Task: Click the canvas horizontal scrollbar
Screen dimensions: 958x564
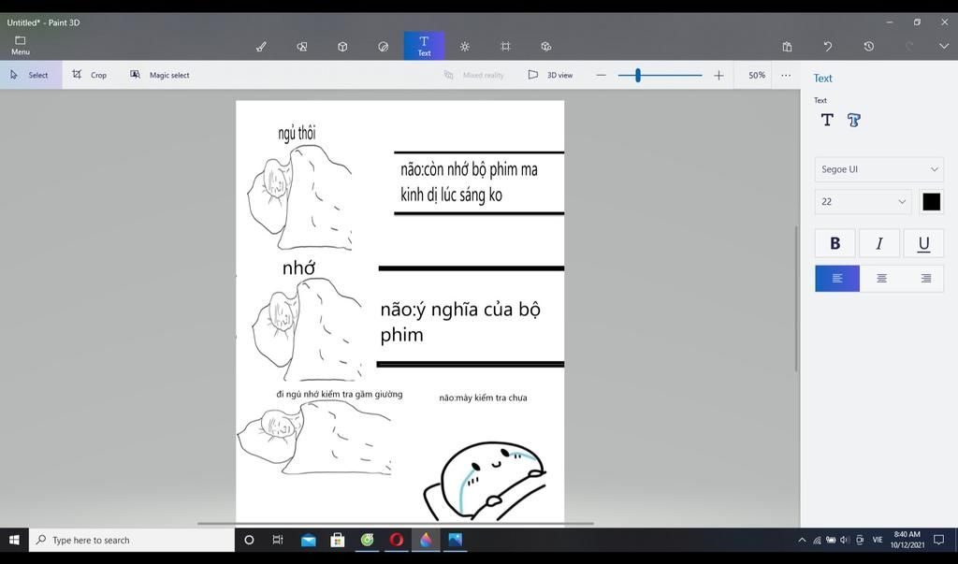Action: click(396, 523)
